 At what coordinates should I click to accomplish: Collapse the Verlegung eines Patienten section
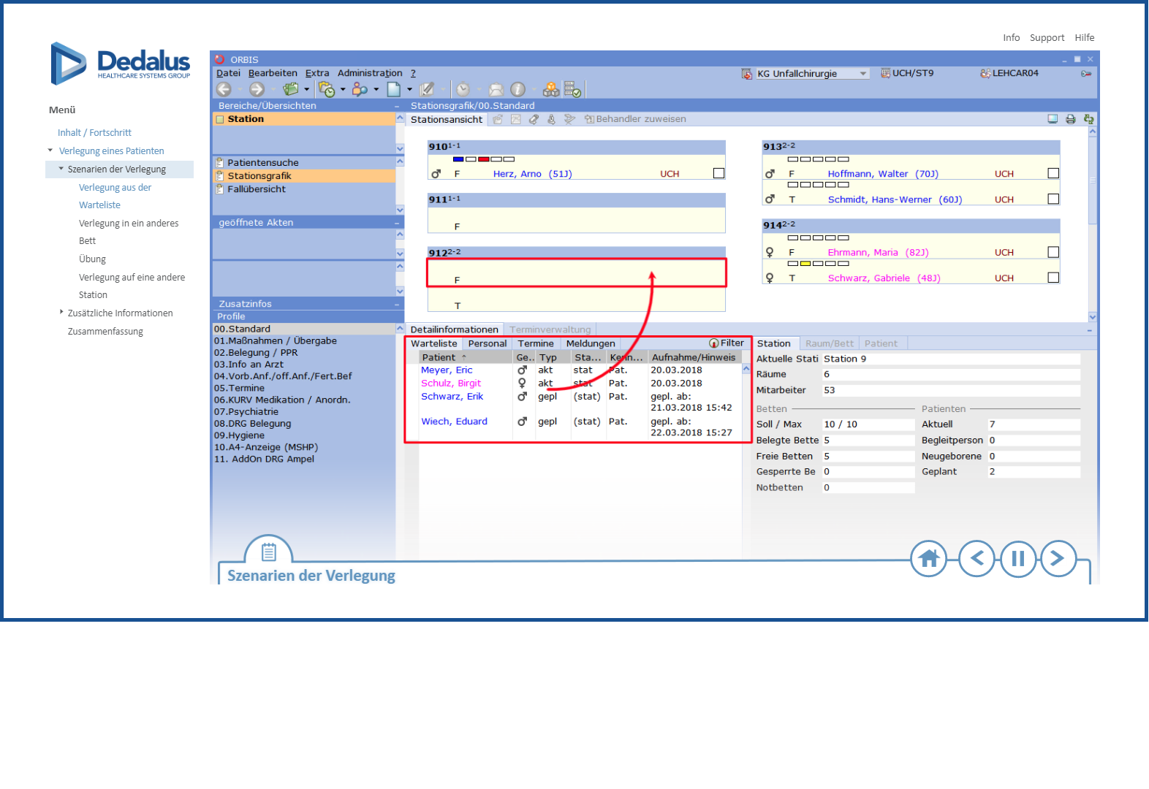[50, 150]
